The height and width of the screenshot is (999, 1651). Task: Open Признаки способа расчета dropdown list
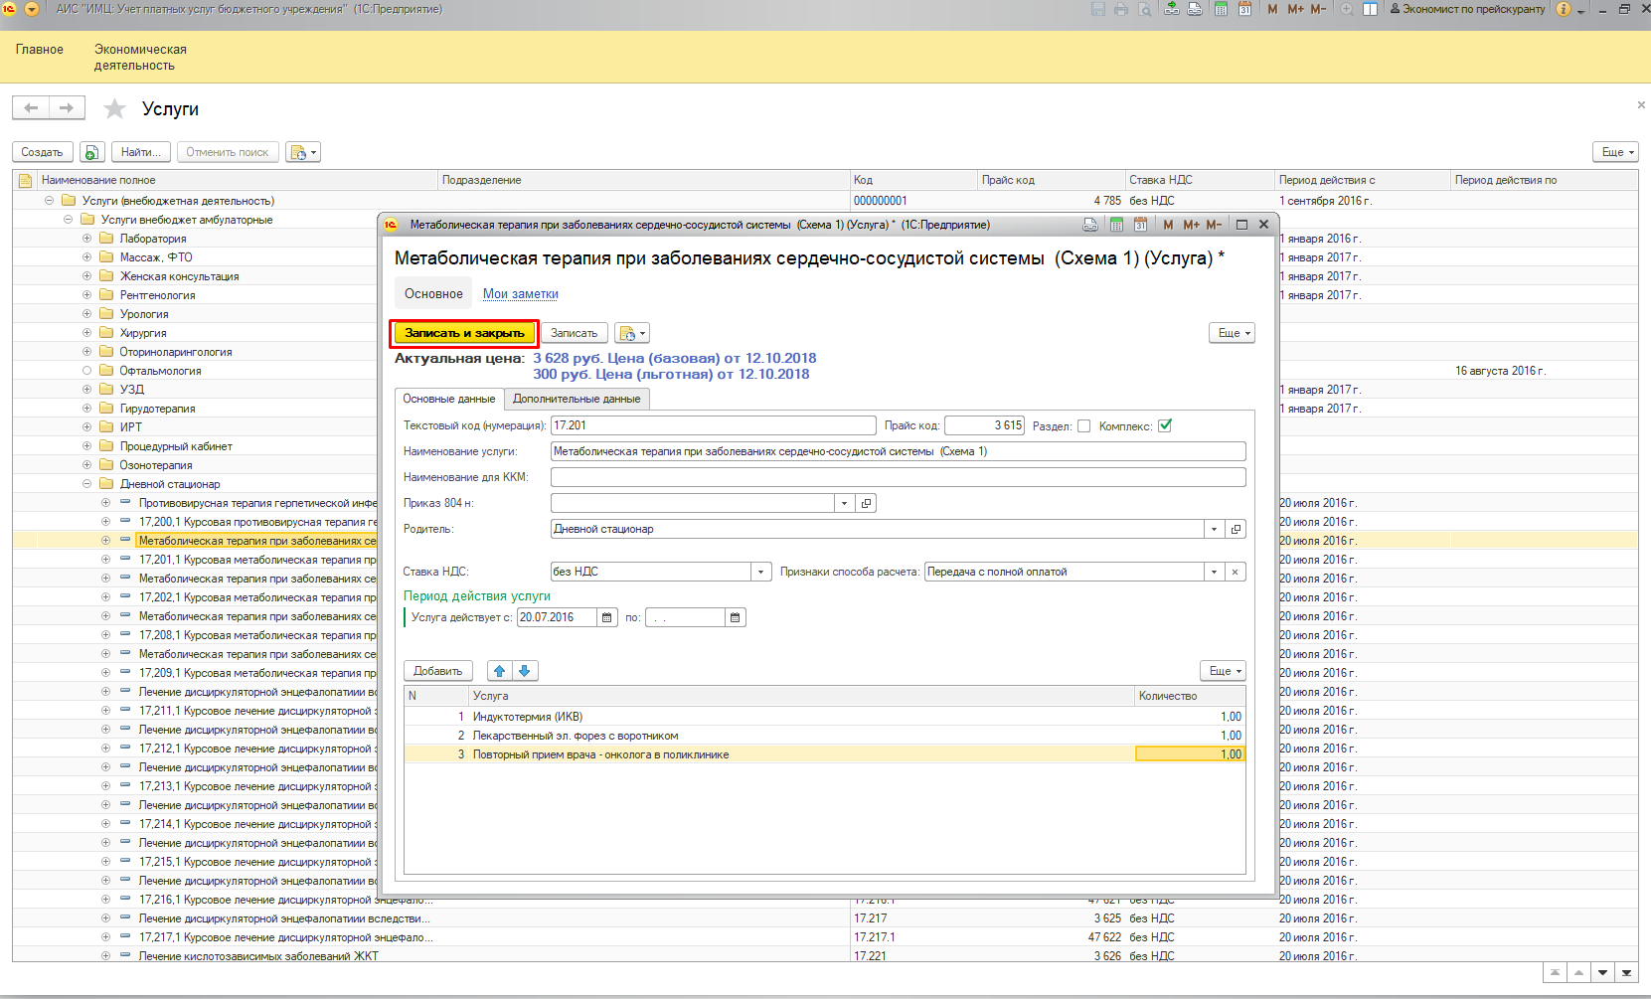coord(1214,572)
